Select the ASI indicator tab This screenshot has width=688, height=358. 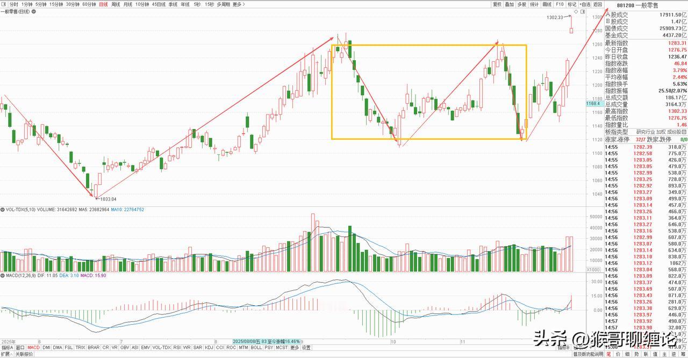[135, 347]
